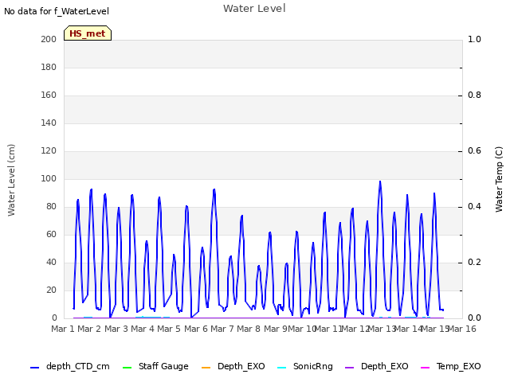Click the 40 tick label on left axis

[x=51, y=263]
